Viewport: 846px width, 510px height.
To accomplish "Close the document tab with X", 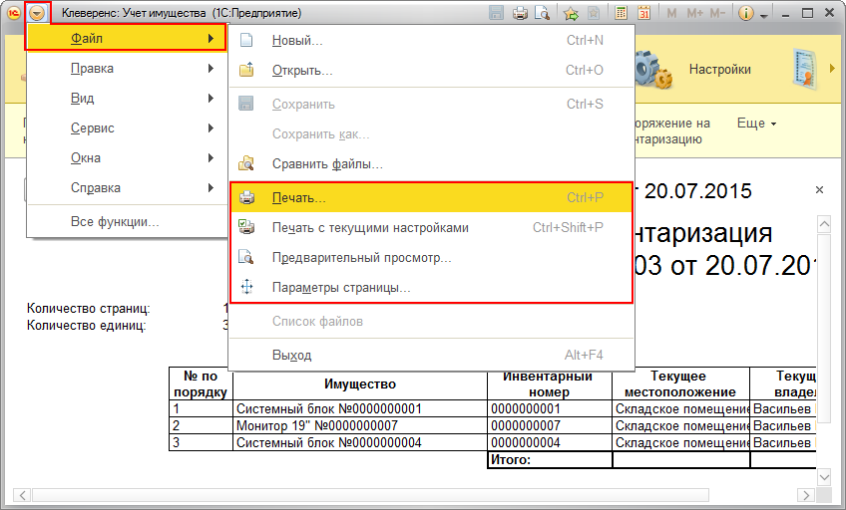I will 820,190.
